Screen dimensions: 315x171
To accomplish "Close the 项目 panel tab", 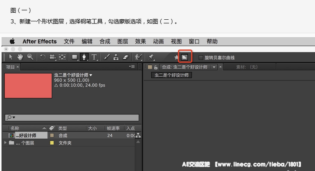I will (x=18, y=67).
